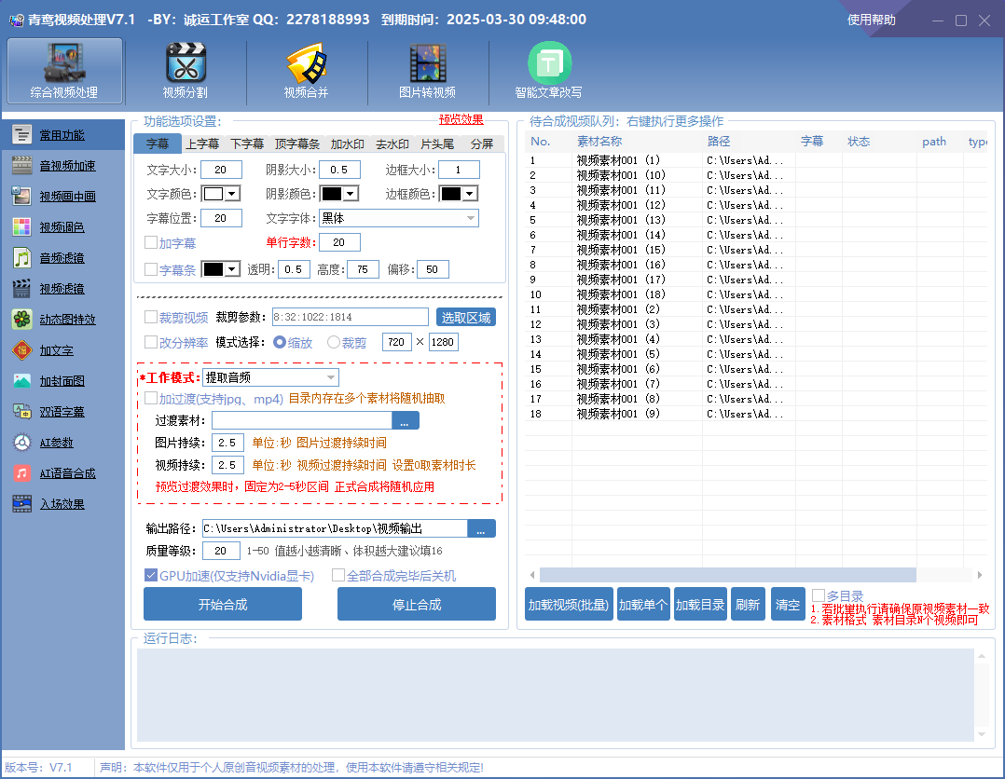The height and width of the screenshot is (779, 1005).
Task: Open the 工作模式 dropdown
Action: [268, 376]
